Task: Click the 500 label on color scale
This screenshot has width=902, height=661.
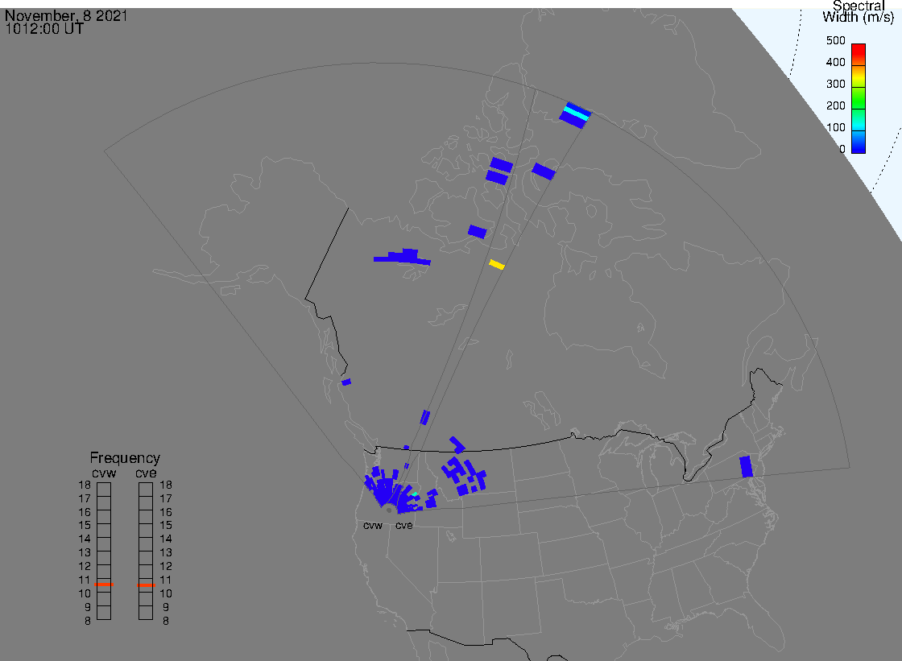Action: (x=835, y=41)
